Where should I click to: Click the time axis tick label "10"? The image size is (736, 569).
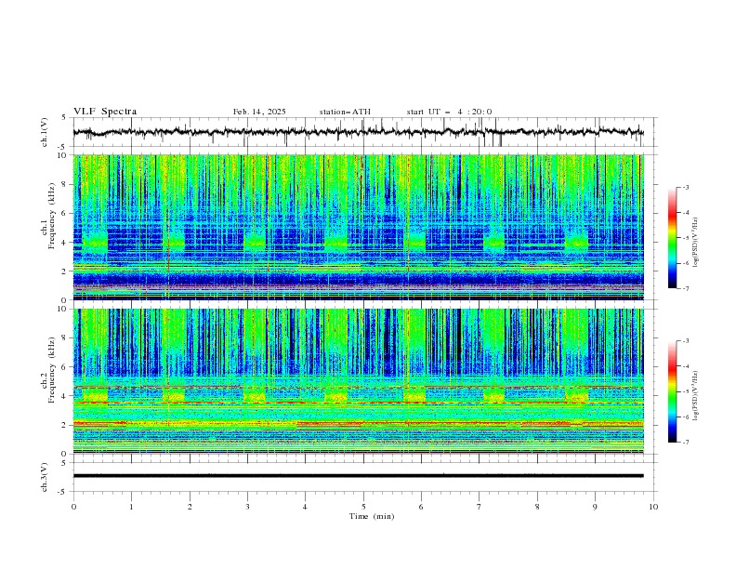[x=653, y=507]
